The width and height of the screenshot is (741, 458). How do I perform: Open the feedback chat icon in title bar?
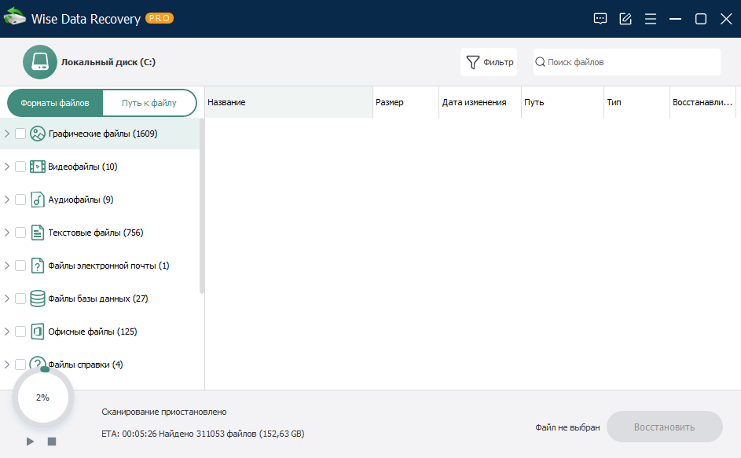click(600, 19)
